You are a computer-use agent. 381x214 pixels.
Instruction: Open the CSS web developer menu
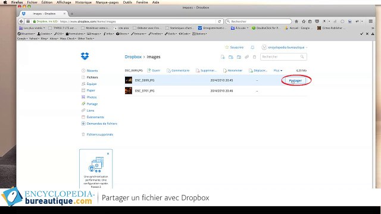[x=59, y=34]
